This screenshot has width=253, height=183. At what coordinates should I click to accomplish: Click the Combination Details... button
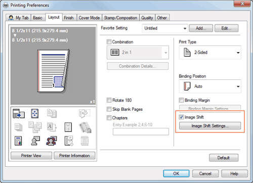tap(138, 66)
